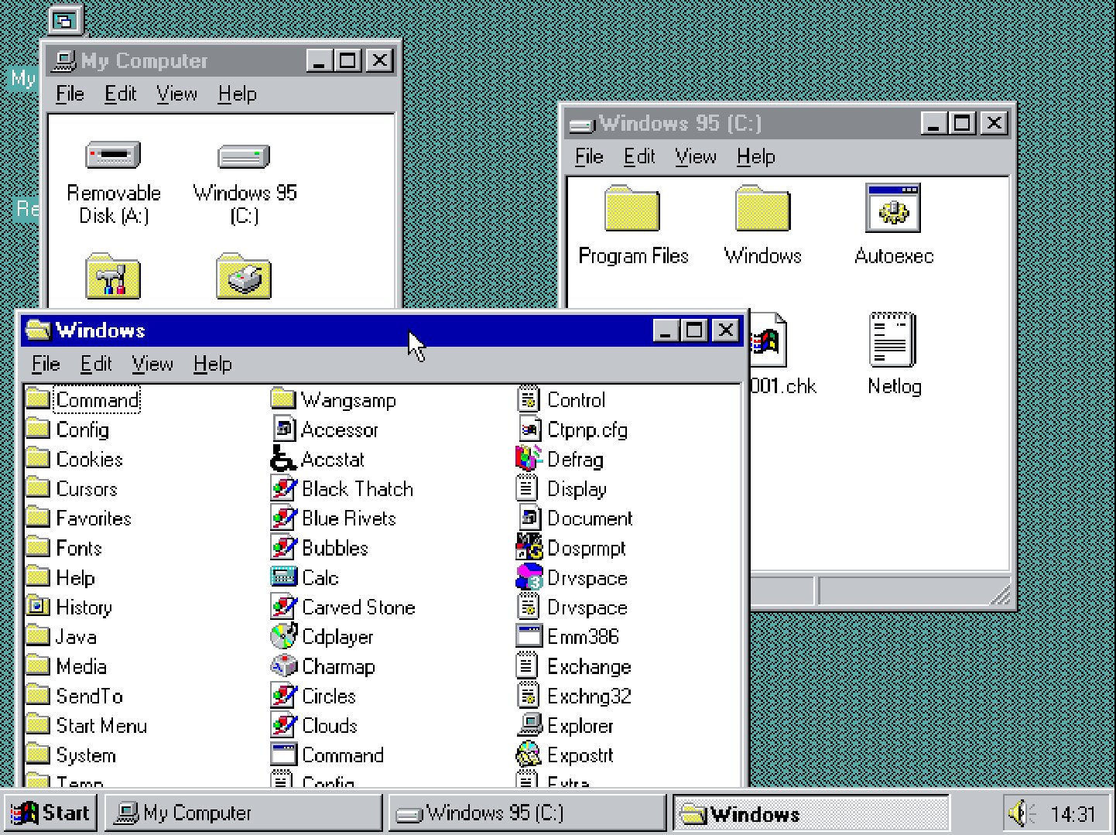
Task: Select the Windows folder icon in C: window
Action: pos(763,208)
